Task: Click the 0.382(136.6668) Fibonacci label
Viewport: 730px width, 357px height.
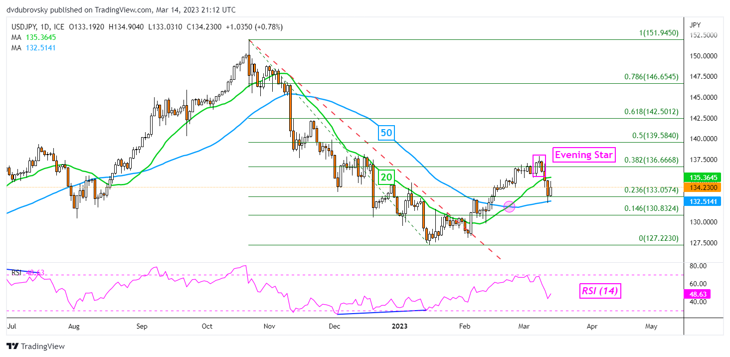Action: coord(652,160)
